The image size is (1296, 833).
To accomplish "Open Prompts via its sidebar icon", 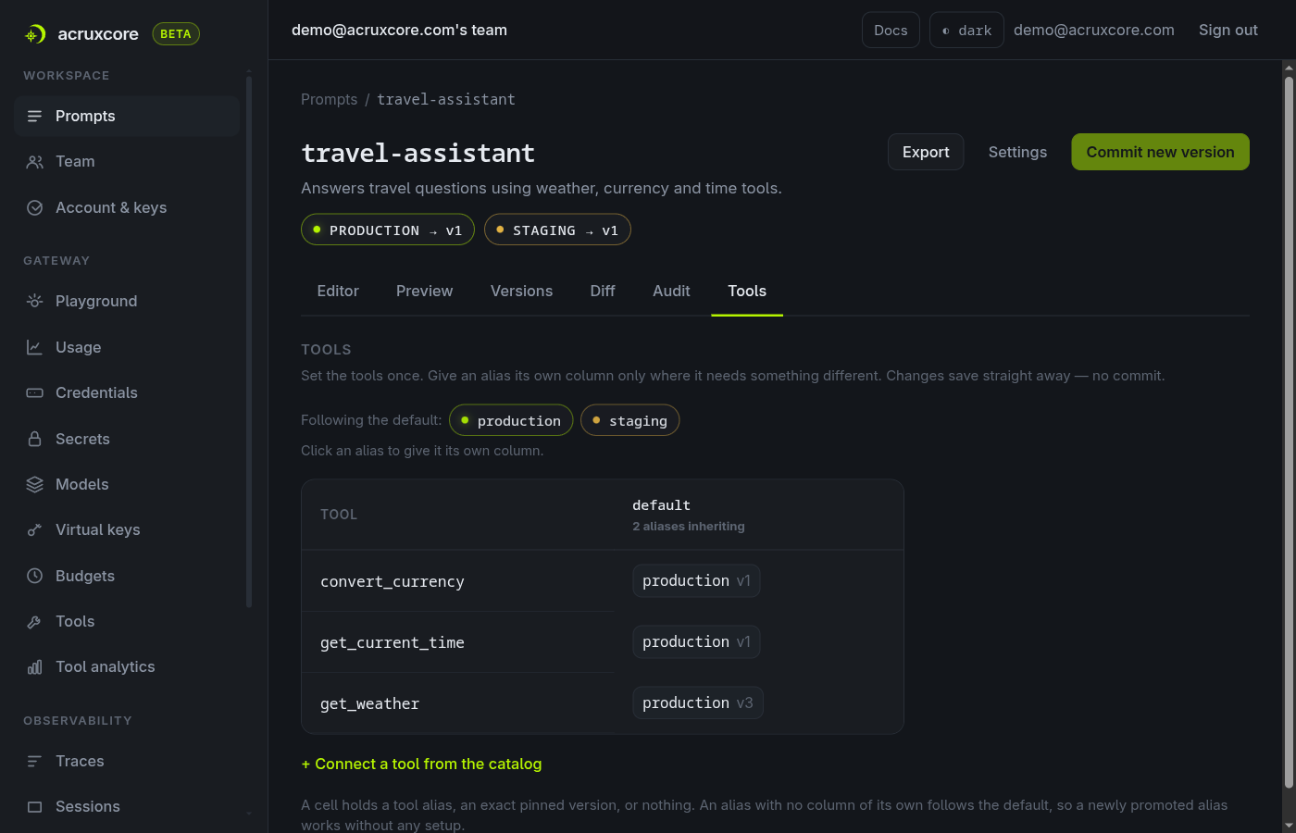I will [34, 116].
